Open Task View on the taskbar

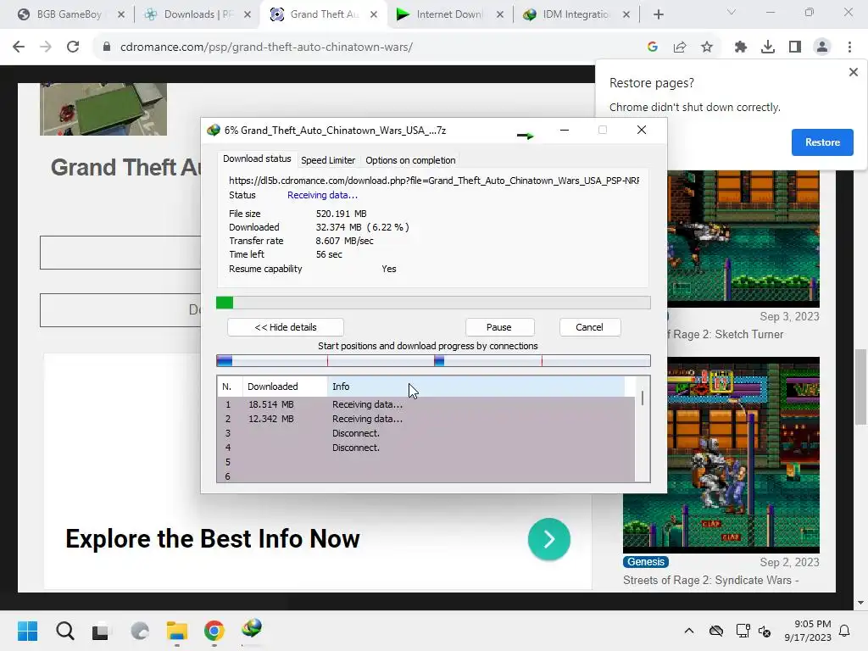coord(101,631)
